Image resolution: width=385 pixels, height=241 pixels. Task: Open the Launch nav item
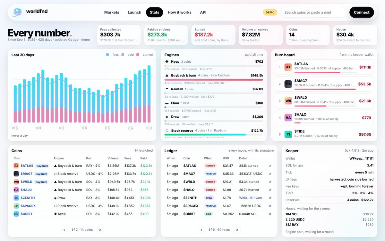point(134,12)
